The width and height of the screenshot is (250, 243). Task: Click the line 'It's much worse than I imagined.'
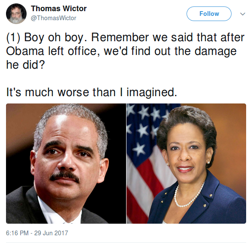tap(92, 92)
